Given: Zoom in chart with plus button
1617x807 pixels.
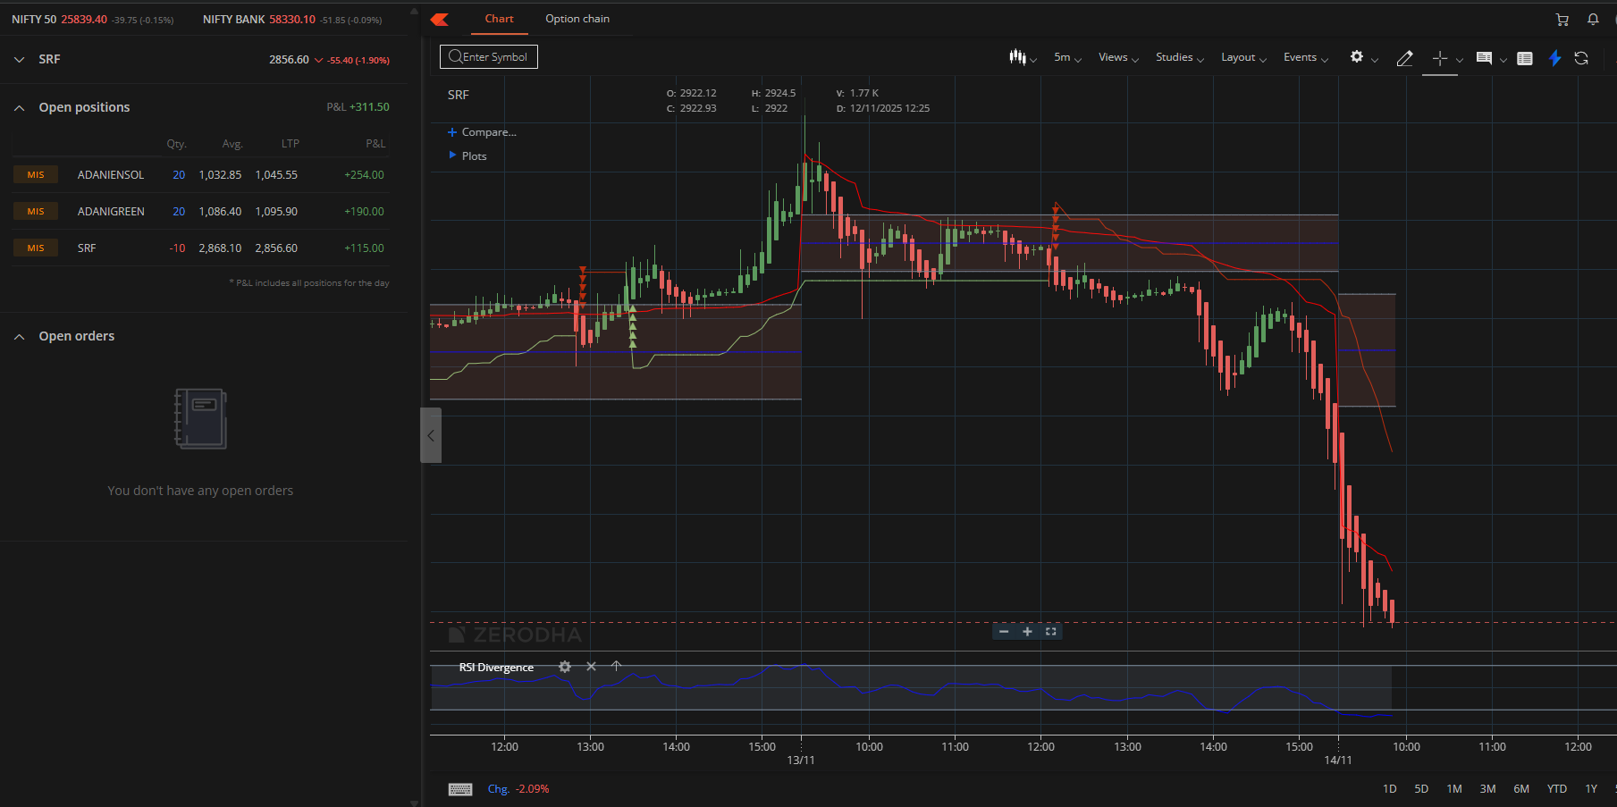Looking at the screenshot, I should [x=1027, y=632].
